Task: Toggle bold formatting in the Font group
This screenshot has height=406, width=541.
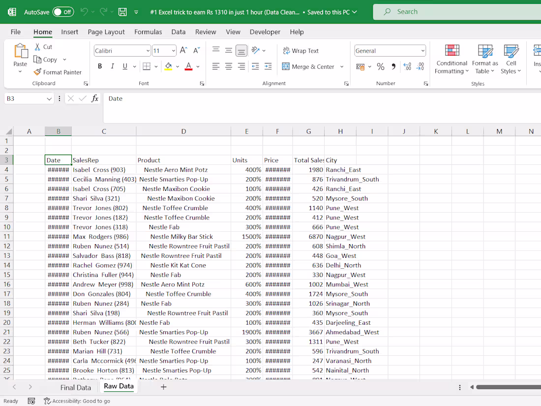Action: (x=100, y=65)
